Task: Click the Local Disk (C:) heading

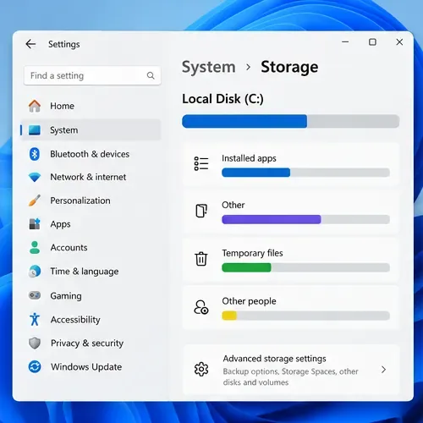Action: coord(222,99)
